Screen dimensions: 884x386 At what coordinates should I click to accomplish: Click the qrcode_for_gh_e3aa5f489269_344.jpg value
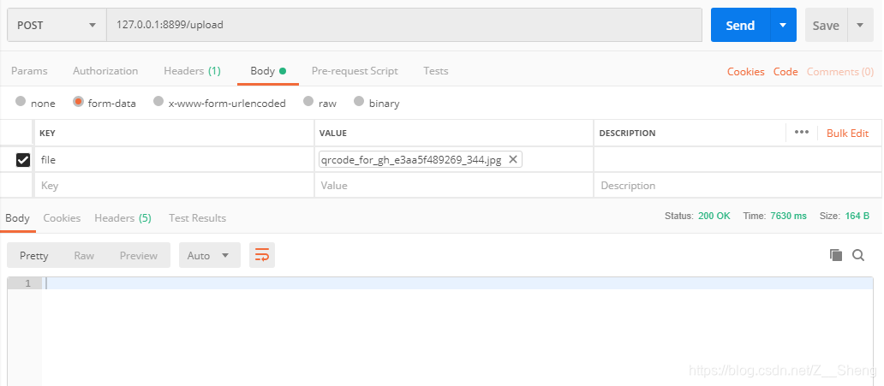pyautogui.click(x=411, y=160)
